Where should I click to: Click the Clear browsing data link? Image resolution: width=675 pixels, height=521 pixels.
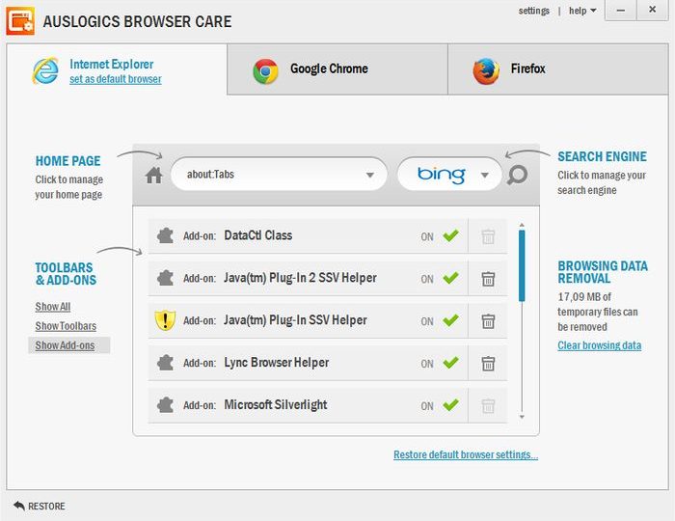point(599,345)
